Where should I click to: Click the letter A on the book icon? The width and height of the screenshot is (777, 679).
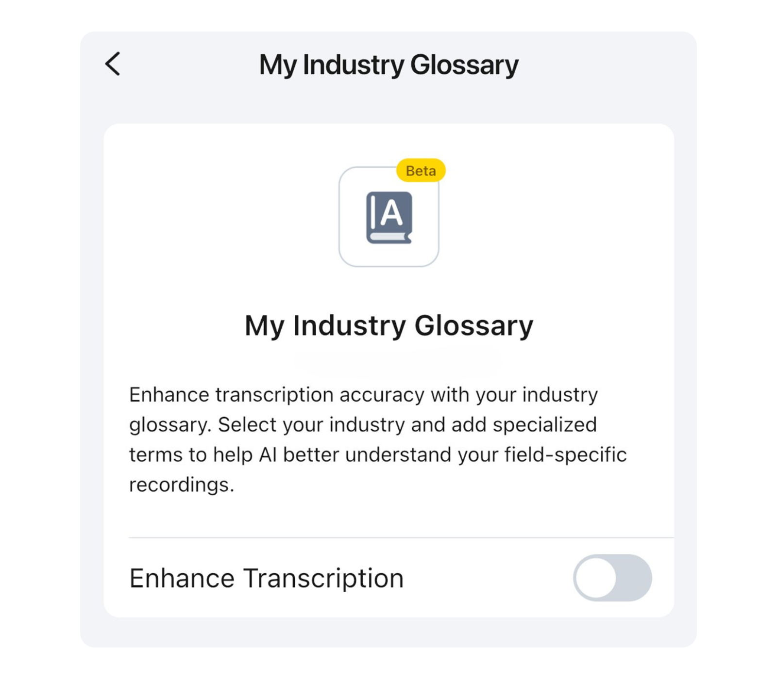[x=391, y=213]
